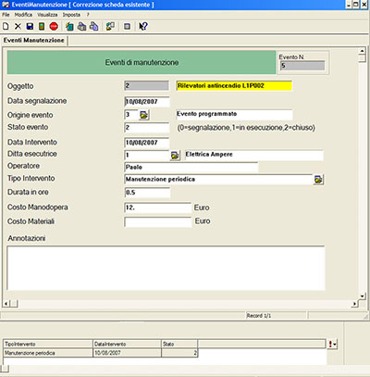The image size is (370, 377).
Task: Click the red stop icon
Action: (x=54, y=27)
